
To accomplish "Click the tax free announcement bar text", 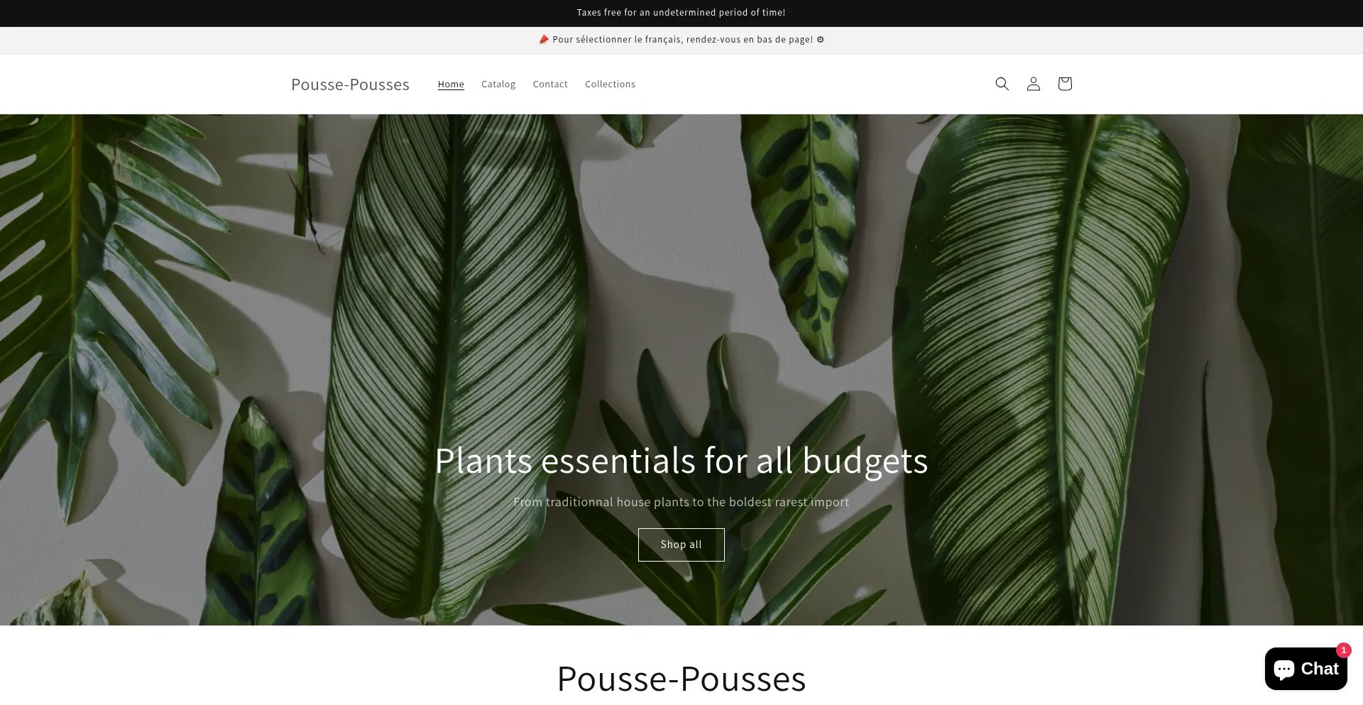I will [x=681, y=13].
